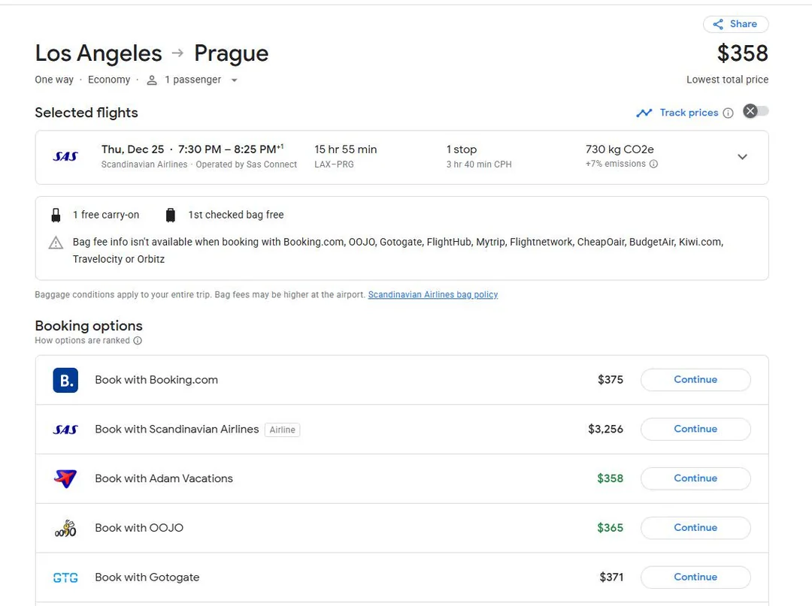Click the Track prices info icon
The height and width of the screenshot is (606, 812).
tap(728, 113)
